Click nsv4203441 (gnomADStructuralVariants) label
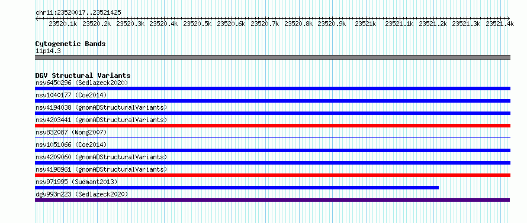The height and width of the screenshot is (223, 527). tap(101, 120)
